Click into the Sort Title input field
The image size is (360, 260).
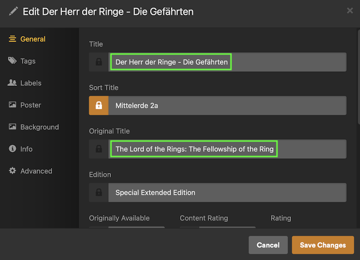227,105
